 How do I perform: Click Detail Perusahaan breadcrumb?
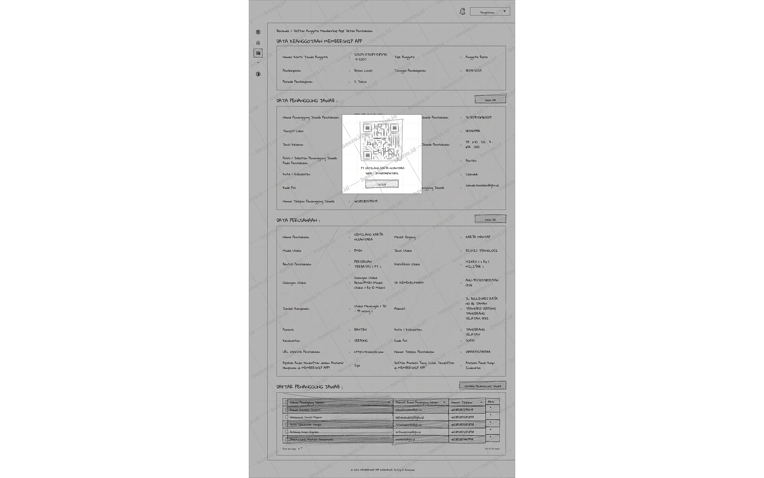(359, 31)
